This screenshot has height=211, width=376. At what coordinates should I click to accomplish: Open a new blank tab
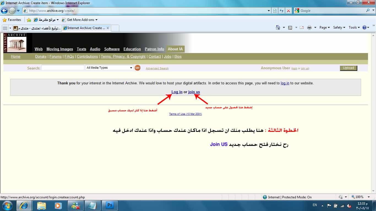tap(115, 28)
